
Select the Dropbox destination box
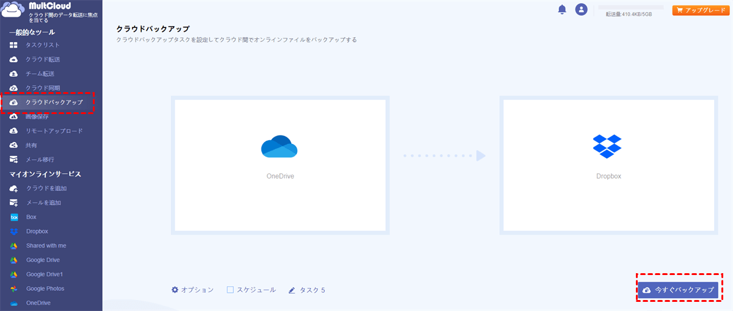tap(608, 165)
